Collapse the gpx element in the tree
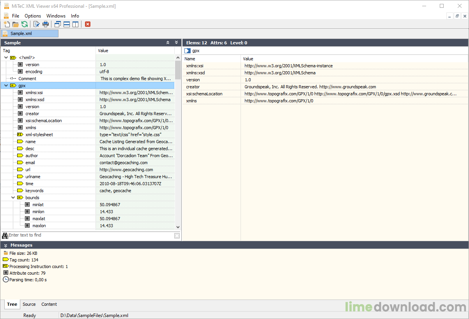This screenshot has width=469, height=319. (x=5, y=86)
